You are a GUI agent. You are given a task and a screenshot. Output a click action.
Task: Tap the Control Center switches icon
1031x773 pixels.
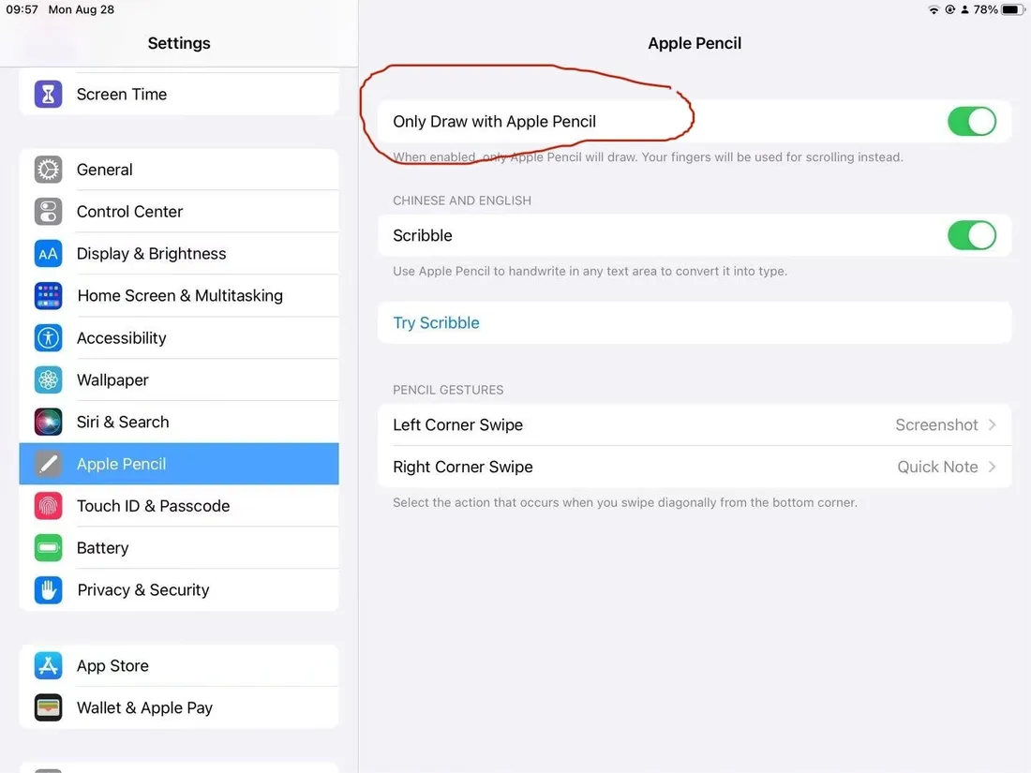[48, 212]
